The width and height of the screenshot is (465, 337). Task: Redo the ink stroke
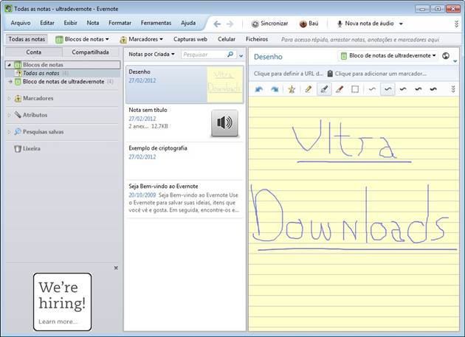point(275,89)
